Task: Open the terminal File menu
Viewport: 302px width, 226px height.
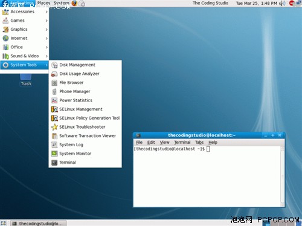Action: [139, 143]
